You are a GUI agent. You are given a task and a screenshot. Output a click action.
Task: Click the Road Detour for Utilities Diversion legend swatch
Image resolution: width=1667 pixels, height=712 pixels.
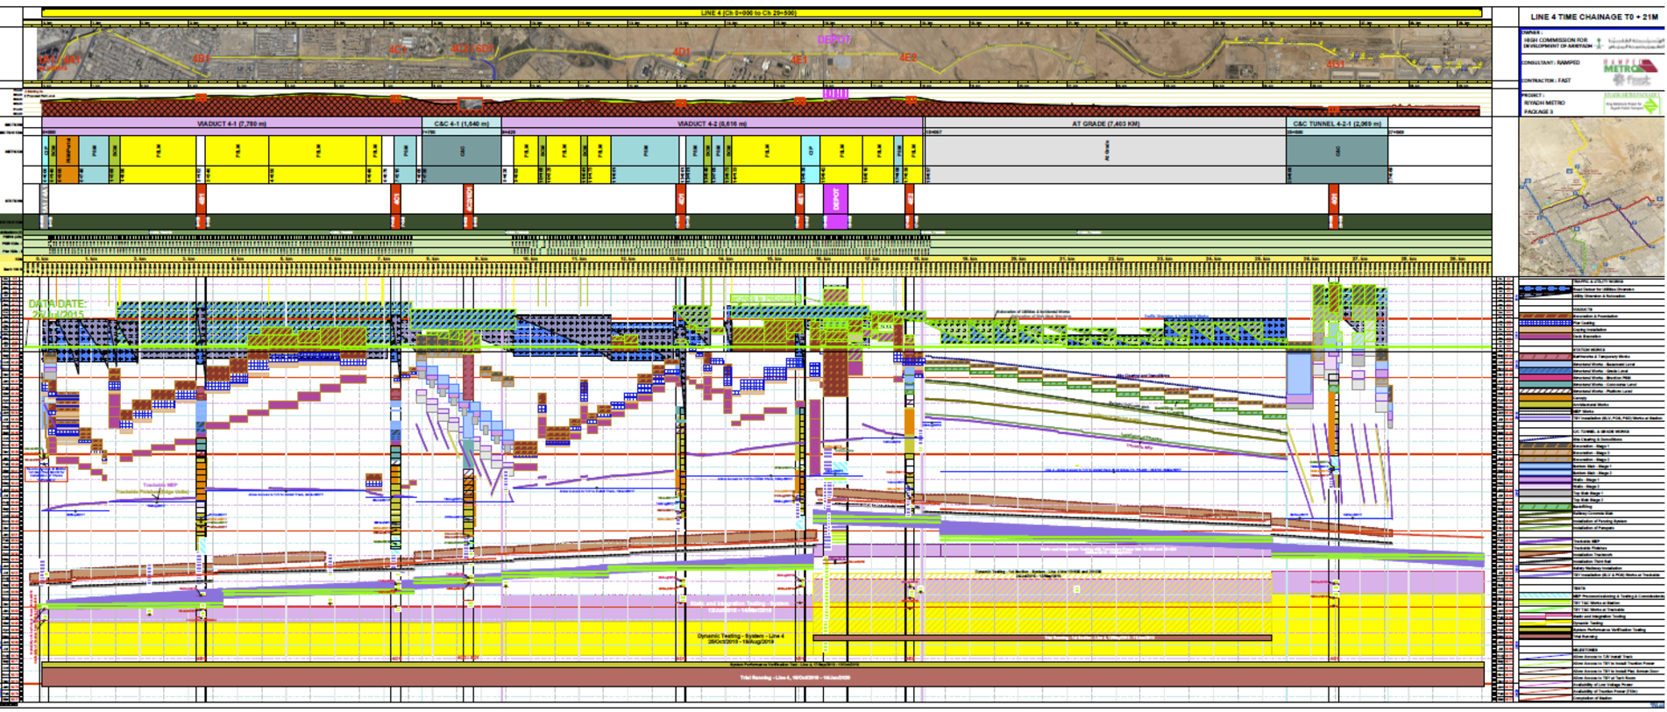pyautogui.click(x=1544, y=289)
